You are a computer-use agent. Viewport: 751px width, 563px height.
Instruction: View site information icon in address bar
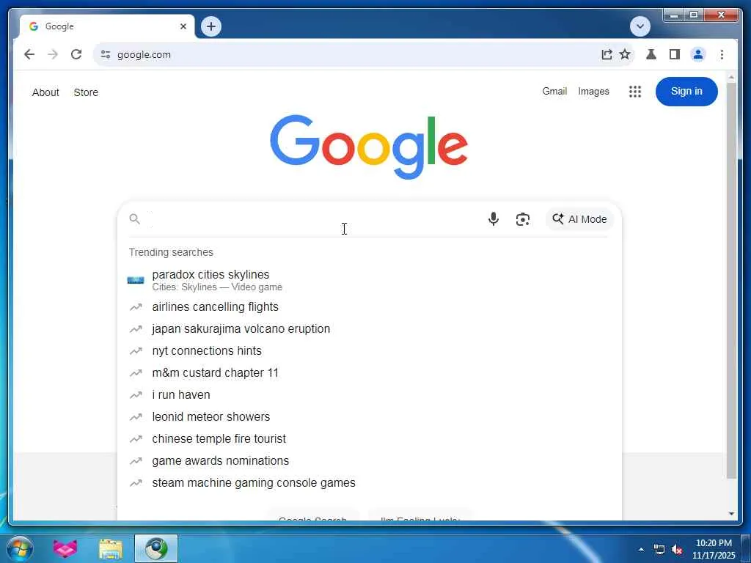coord(106,54)
